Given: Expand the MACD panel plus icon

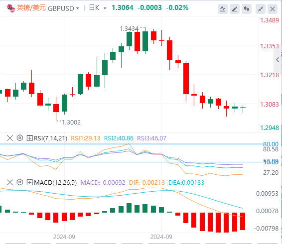Looking at the screenshot, I should [29, 182].
